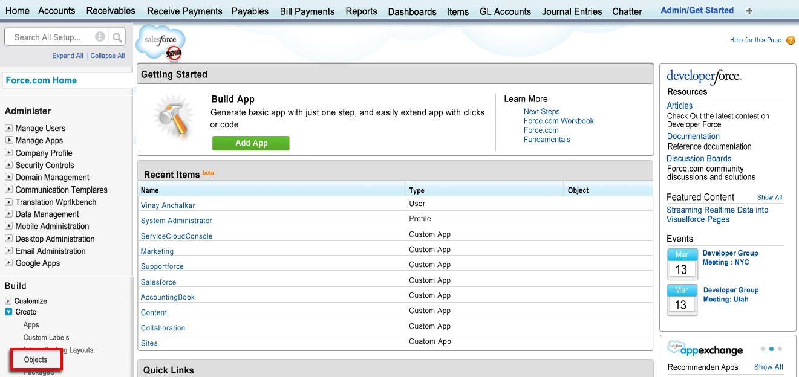The width and height of the screenshot is (799, 377).
Task: Click the Salesforce cloud logo
Action: pos(161,42)
